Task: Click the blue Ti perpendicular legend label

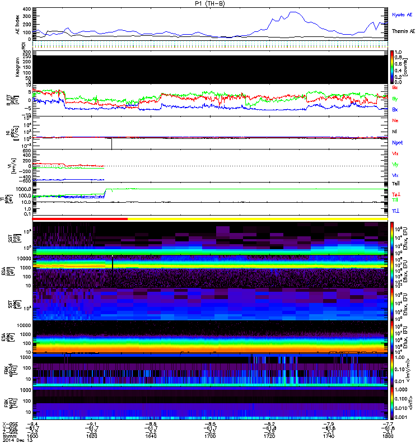Action: click(395, 211)
